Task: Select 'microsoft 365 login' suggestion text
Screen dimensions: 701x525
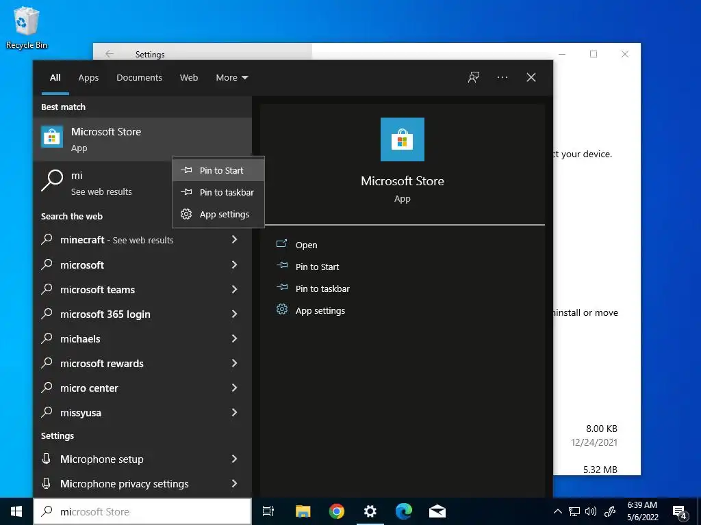Action: pyautogui.click(x=105, y=314)
